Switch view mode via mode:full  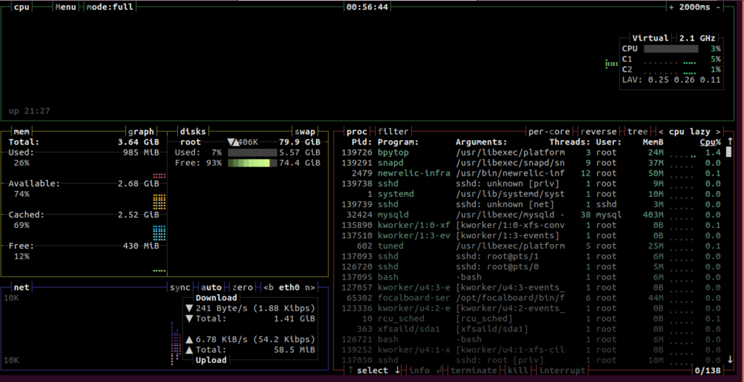(x=110, y=7)
